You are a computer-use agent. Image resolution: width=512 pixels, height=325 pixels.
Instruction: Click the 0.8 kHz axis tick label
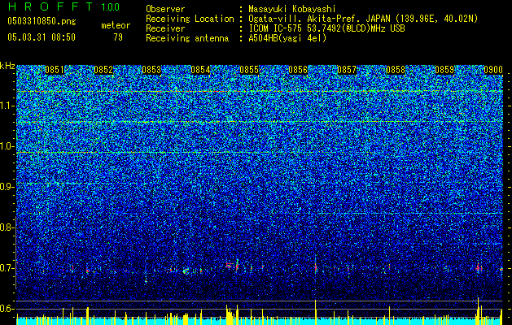(x=6, y=227)
